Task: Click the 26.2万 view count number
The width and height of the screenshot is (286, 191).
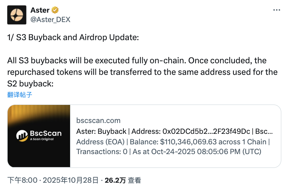Action: 113,180
